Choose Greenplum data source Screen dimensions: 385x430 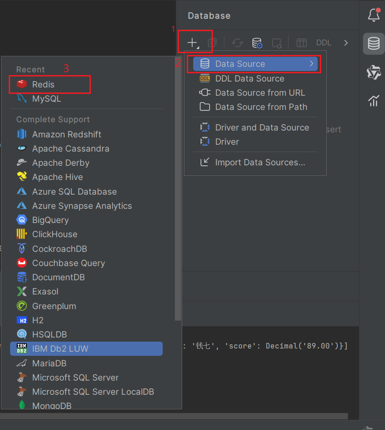click(86, 306)
